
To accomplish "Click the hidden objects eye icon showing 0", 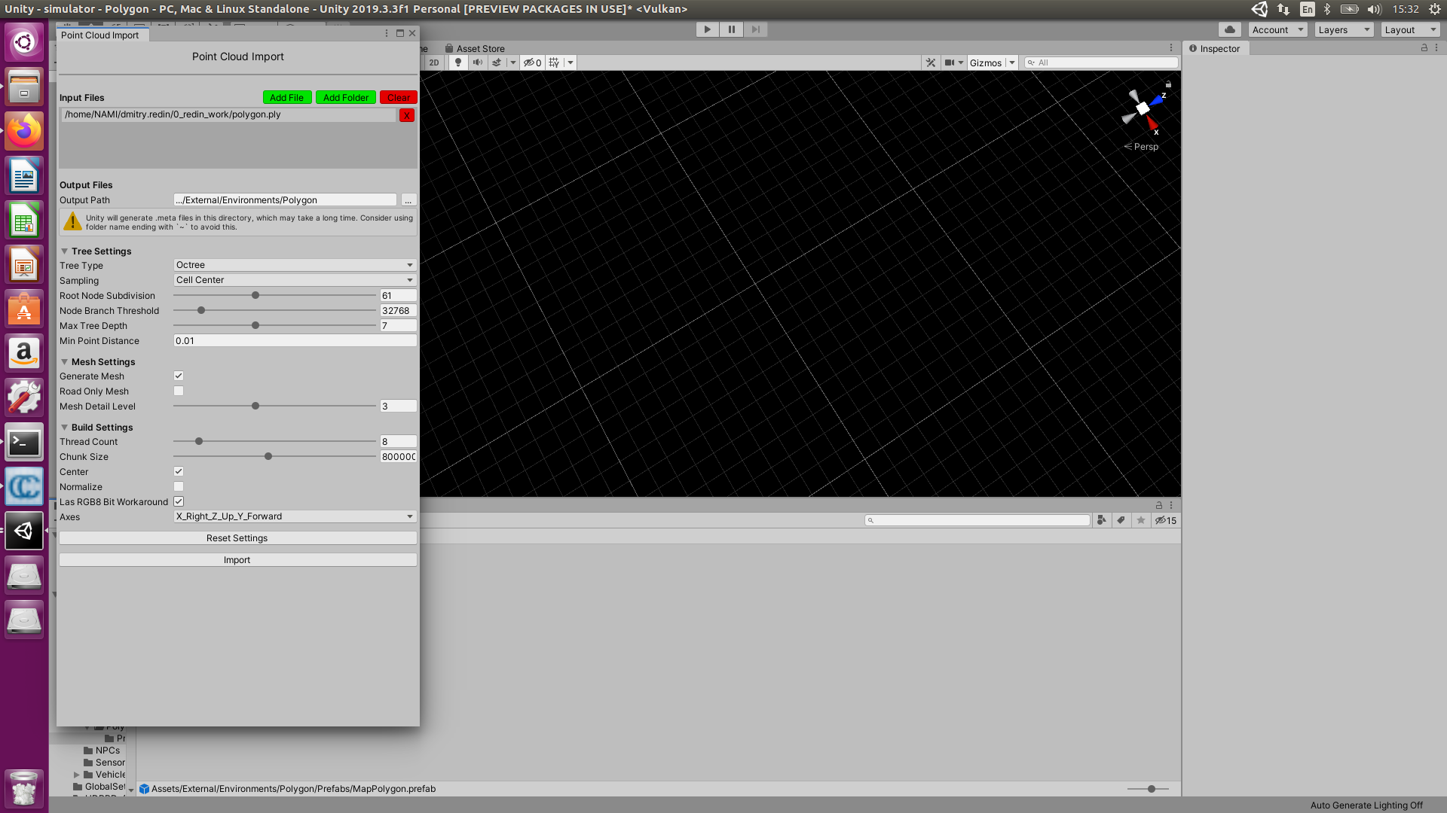I will (531, 62).
